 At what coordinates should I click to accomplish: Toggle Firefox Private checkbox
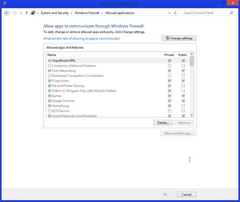point(170,91)
